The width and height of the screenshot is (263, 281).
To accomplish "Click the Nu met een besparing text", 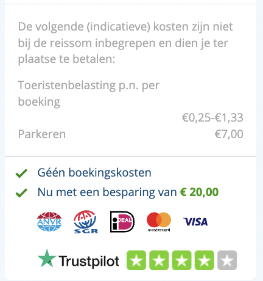I will [107, 192].
